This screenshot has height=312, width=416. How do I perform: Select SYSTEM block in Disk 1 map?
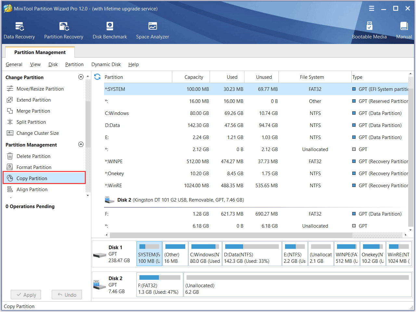[149, 254]
